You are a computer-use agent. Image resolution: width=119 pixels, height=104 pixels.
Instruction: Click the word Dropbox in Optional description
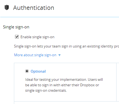pyautogui.click(x=87, y=85)
